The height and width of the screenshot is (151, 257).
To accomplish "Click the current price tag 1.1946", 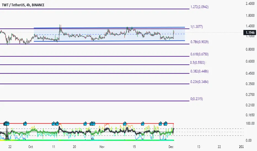I will click(250, 32).
